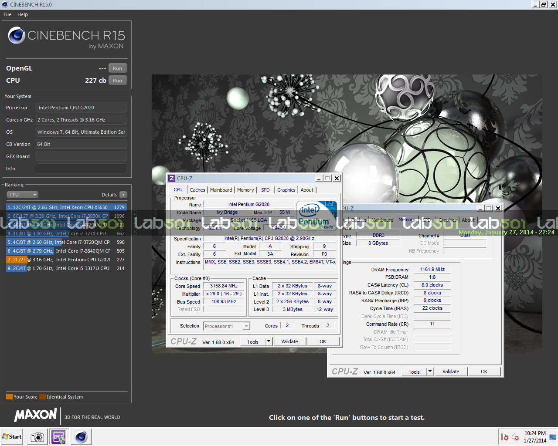558x446 pixels.
Task: Open the File menu
Action: 7,14
